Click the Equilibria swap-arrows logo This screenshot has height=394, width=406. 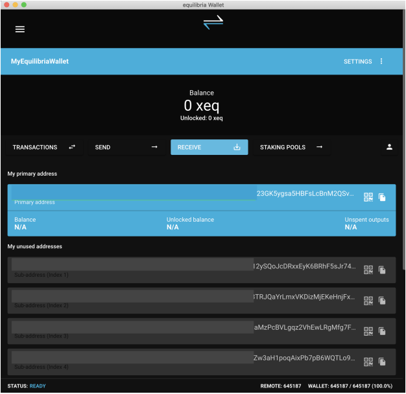[x=213, y=23]
